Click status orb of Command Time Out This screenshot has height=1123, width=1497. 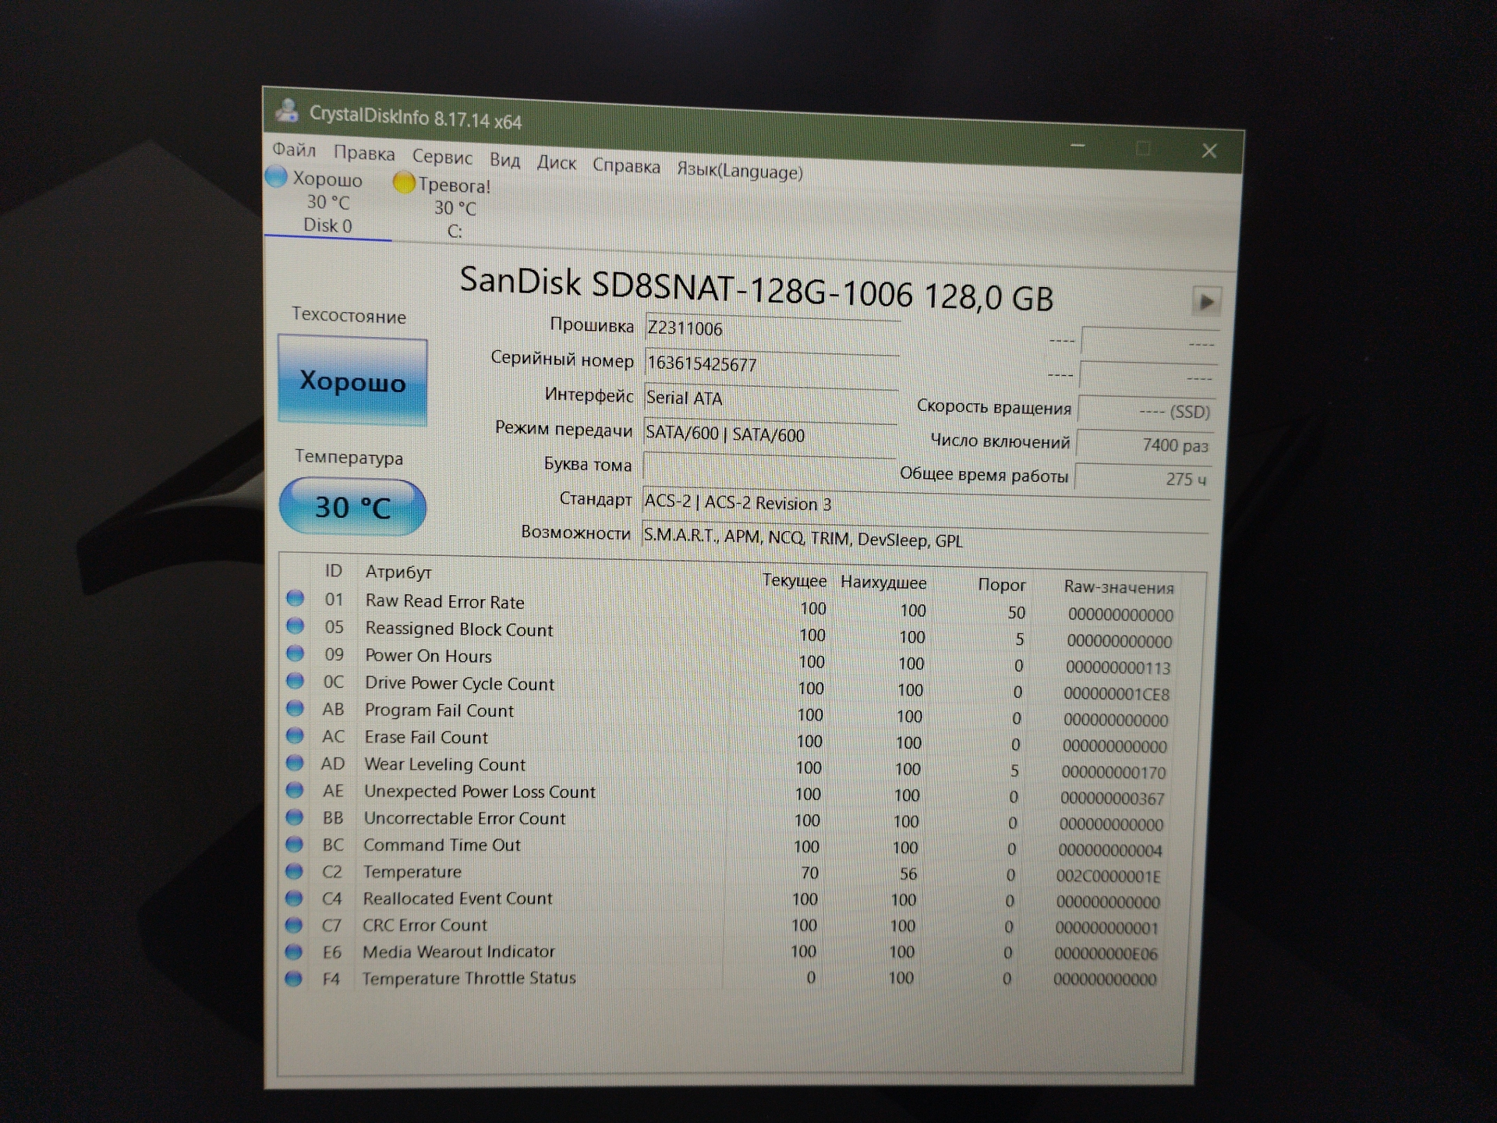294,844
